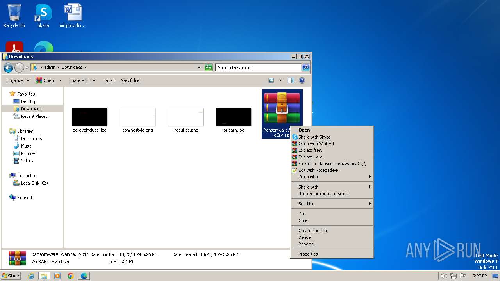The image size is (500, 281).
Task: Expand the address bar history dropdown
Action: point(199,68)
